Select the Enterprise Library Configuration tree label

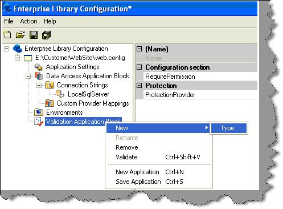click(x=66, y=49)
